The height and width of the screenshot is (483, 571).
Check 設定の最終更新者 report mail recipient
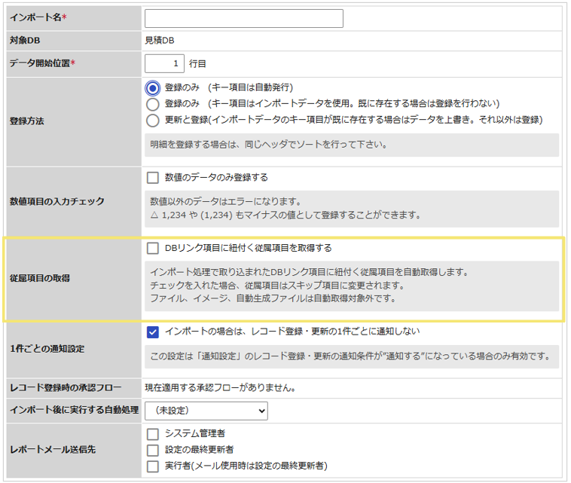point(153,450)
